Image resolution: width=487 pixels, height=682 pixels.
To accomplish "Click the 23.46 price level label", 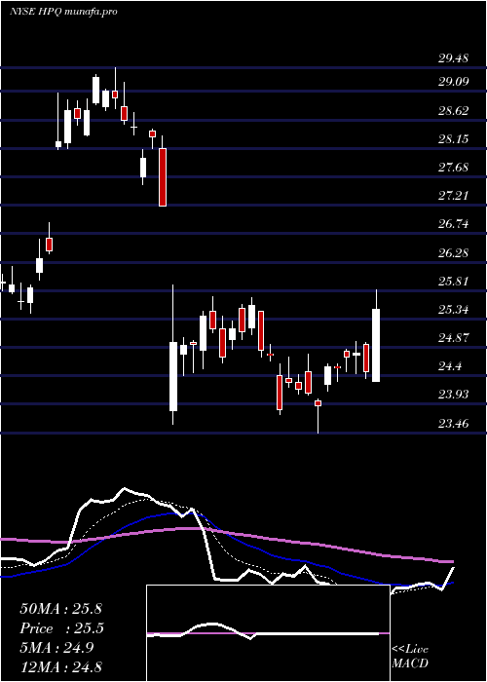I will 453,423.
